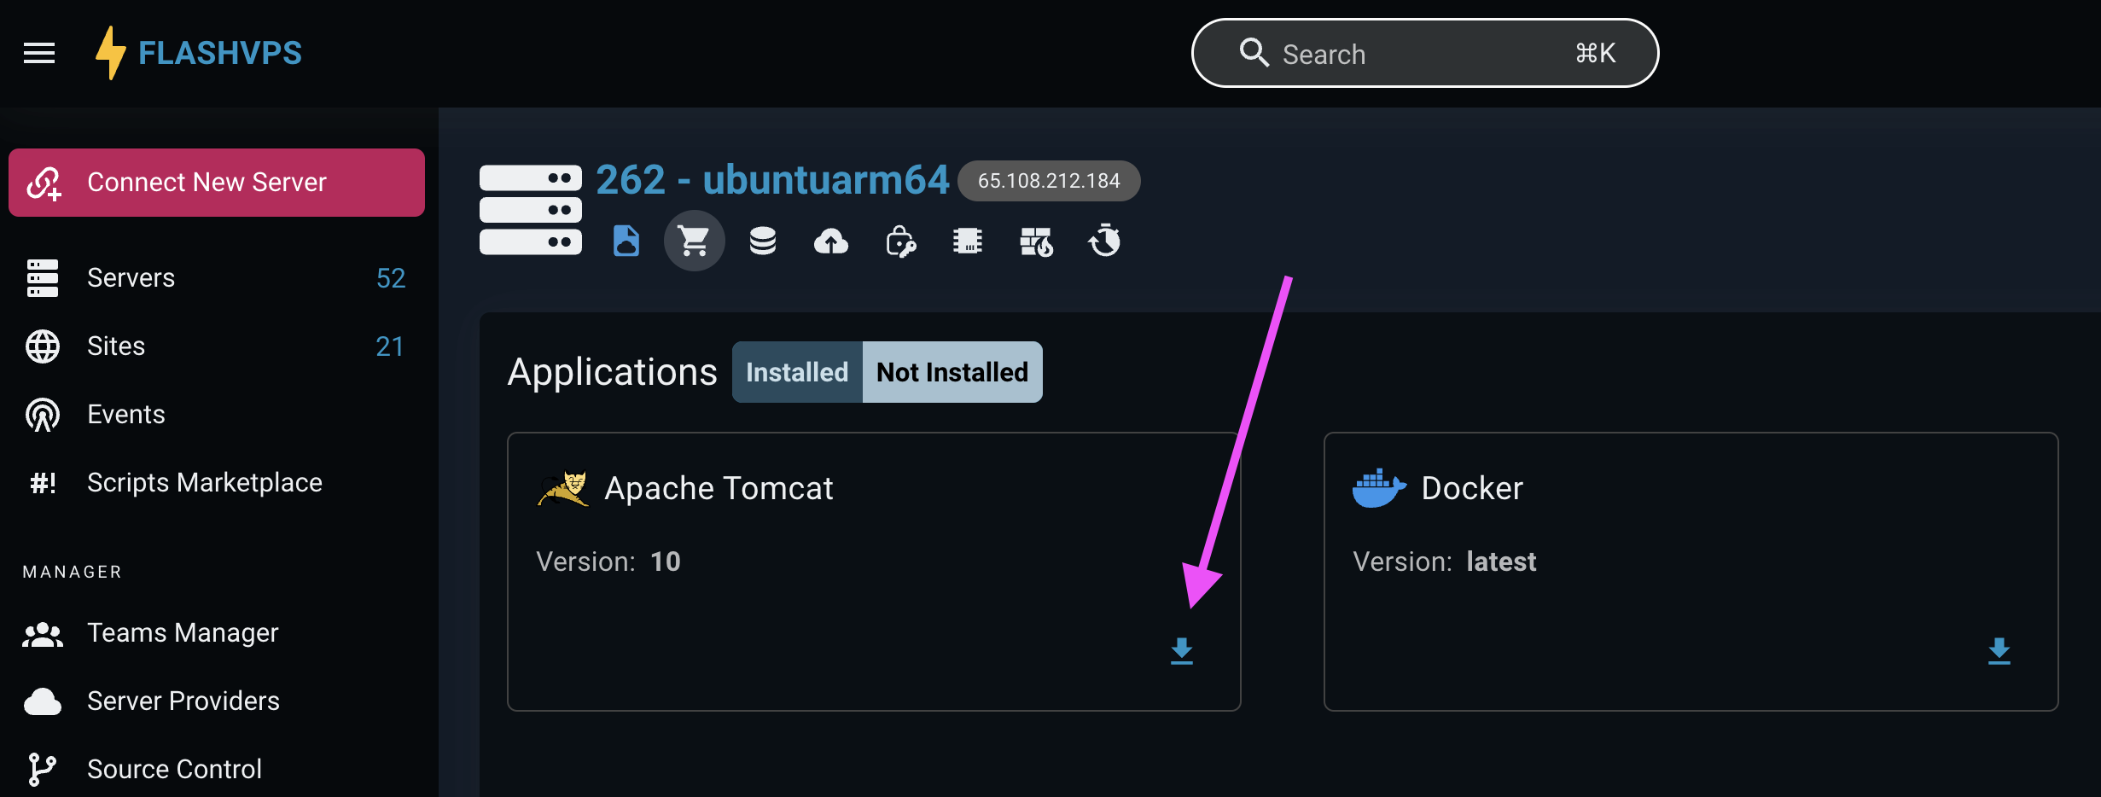Click the cloud upload icon

(831, 241)
